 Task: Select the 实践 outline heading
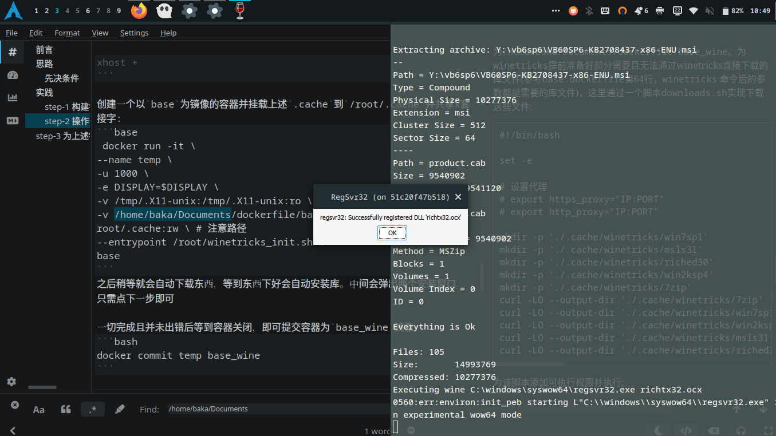coord(44,93)
